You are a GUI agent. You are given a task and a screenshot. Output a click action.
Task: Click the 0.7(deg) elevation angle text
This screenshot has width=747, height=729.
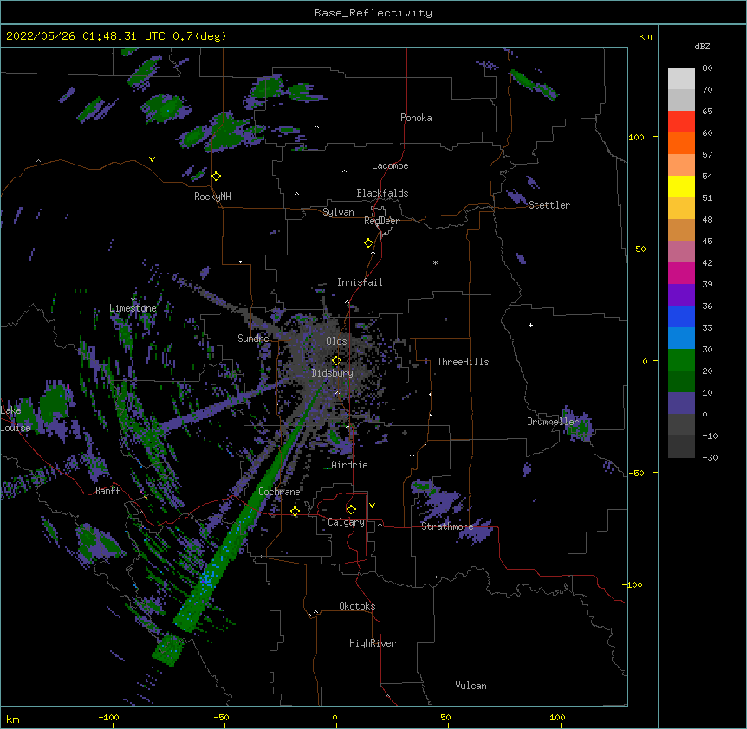click(199, 36)
